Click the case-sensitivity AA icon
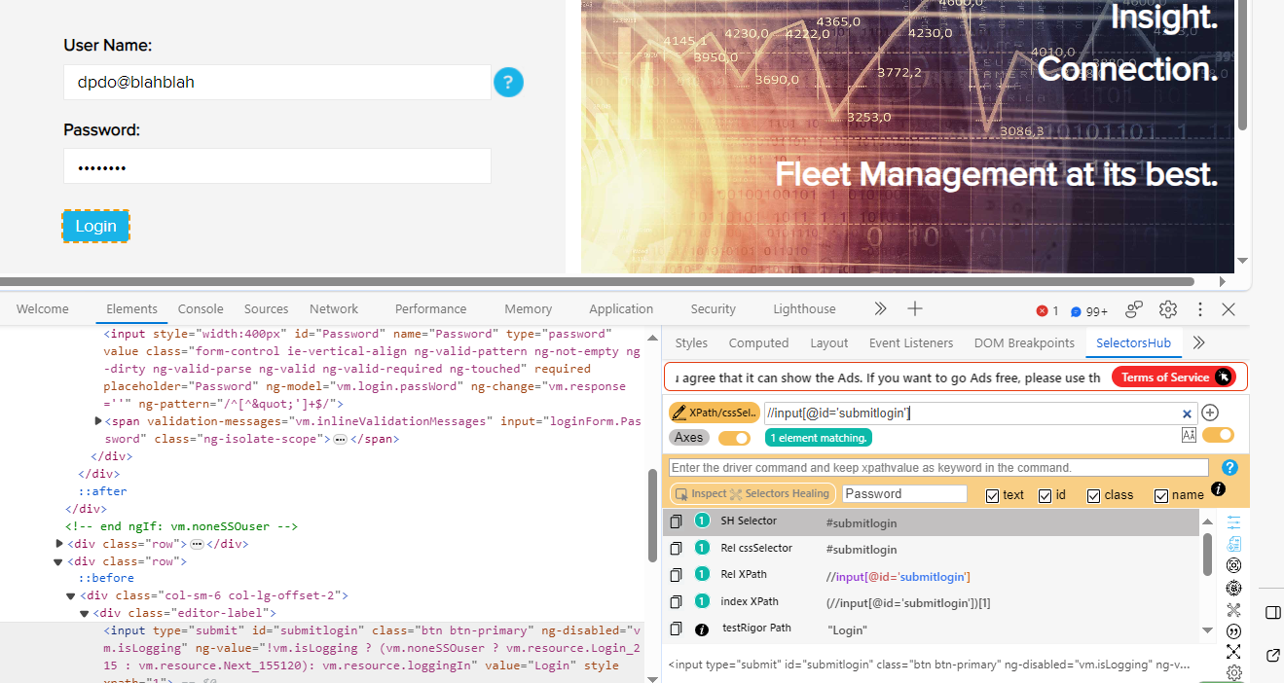 (1189, 435)
